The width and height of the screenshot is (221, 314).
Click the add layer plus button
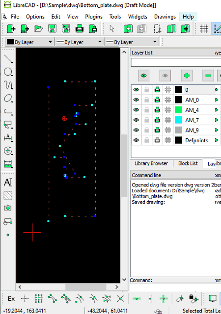coord(187,76)
